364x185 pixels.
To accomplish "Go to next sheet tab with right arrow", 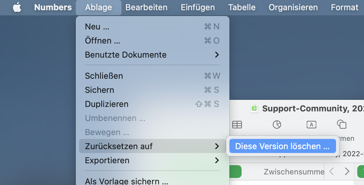I will coord(347,172).
